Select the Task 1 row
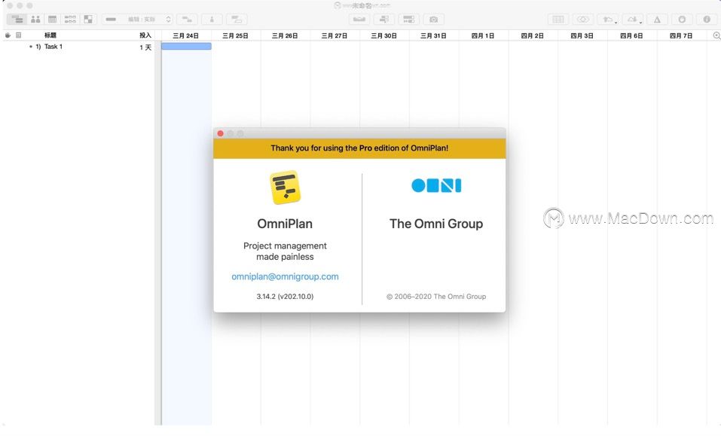This screenshot has height=436, width=721. point(78,47)
